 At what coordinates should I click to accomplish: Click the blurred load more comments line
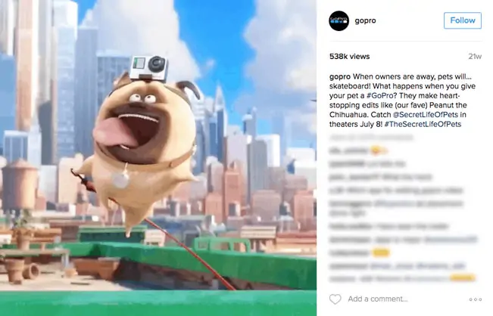click(x=371, y=138)
